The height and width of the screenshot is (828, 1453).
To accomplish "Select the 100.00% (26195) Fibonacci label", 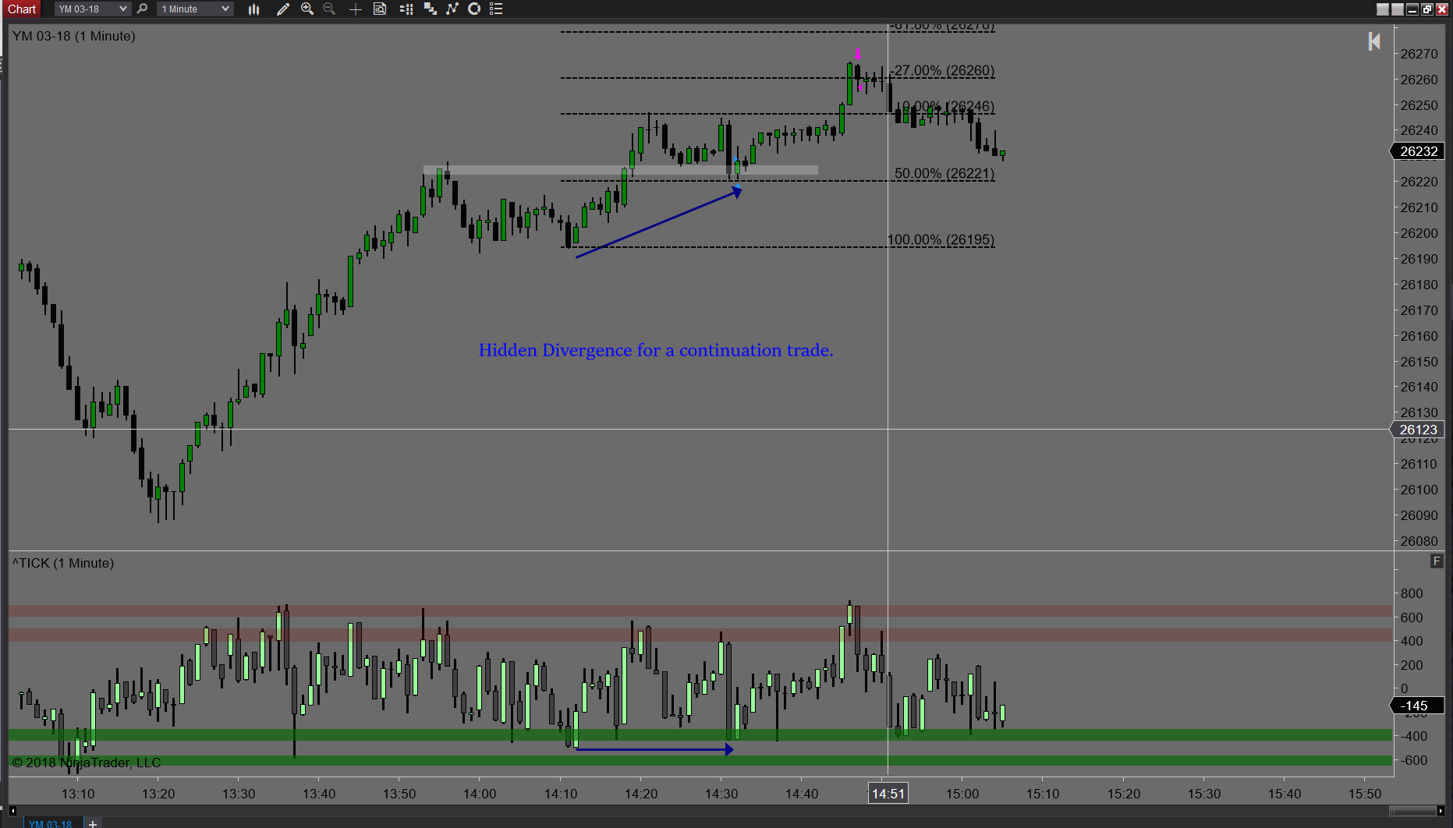I will 941,239.
